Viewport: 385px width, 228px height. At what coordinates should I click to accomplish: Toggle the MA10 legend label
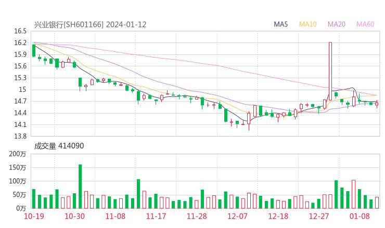point(307,24)
